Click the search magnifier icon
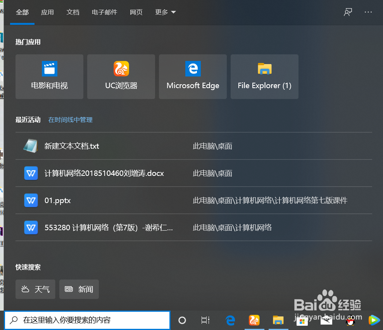This screenshot has width=383, height=330. tap(14, 320)
